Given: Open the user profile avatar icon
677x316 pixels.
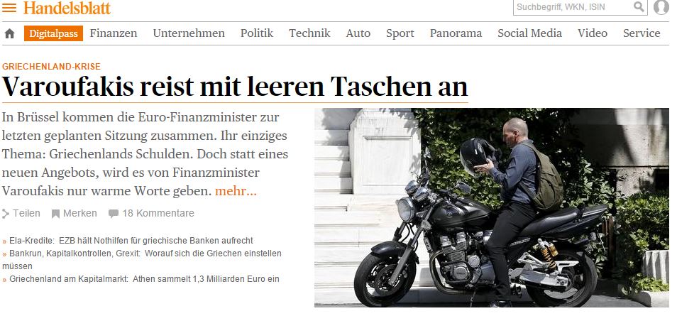Looking at the screenshot, I should (661, 7).
